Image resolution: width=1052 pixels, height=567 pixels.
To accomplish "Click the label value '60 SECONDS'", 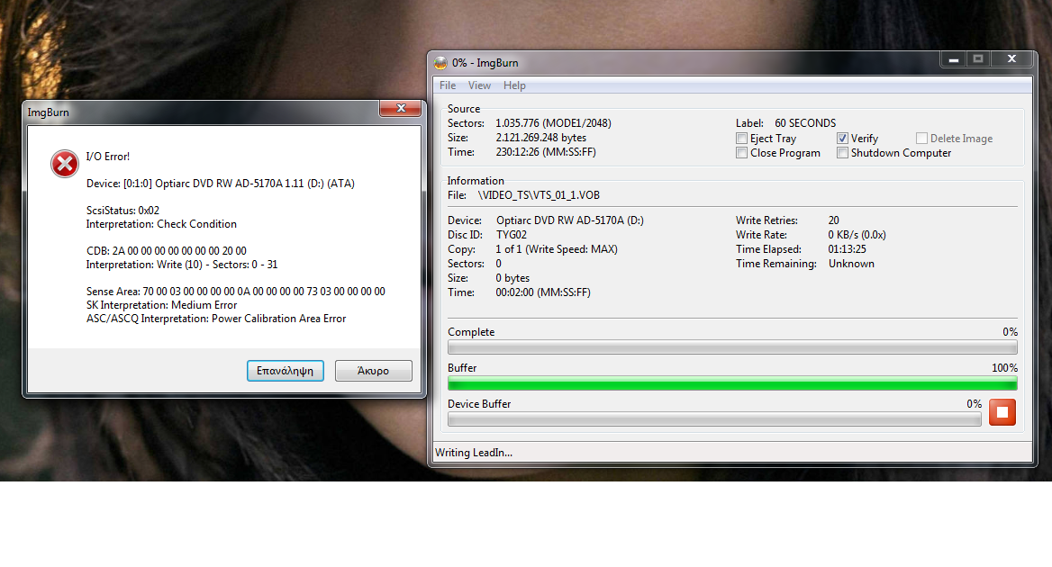I will (805, 123).
